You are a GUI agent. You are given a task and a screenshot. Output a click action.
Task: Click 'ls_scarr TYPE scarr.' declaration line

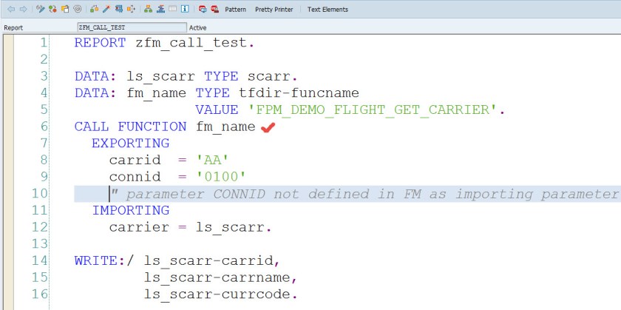(x=212, y=75)
